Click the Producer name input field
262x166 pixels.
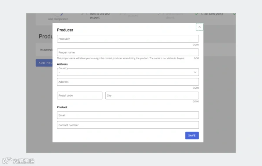pyautogui.click(x=128, y=39)
